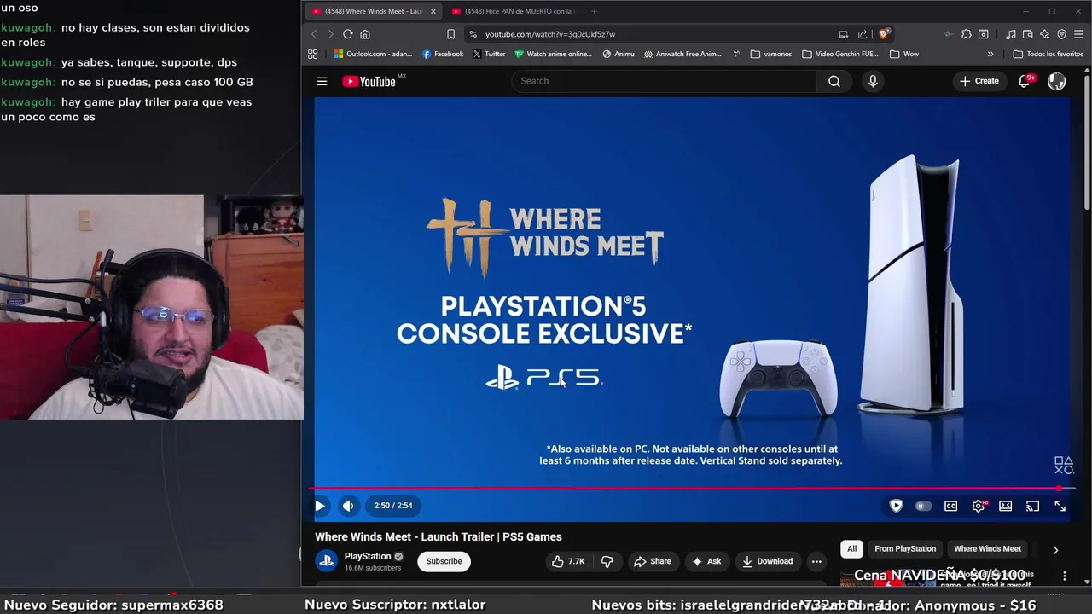Toggle closed captions CC in the player
The image size is (1092, 614).
click(x=950, y=506)
